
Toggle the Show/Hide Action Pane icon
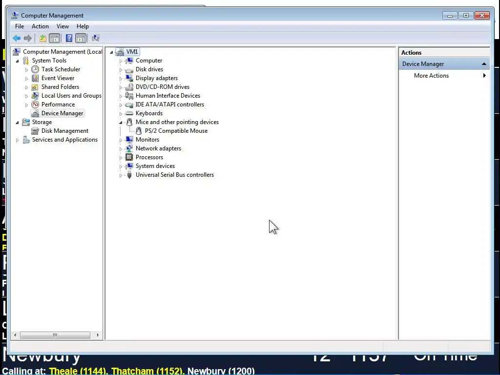tap(81, 39)
